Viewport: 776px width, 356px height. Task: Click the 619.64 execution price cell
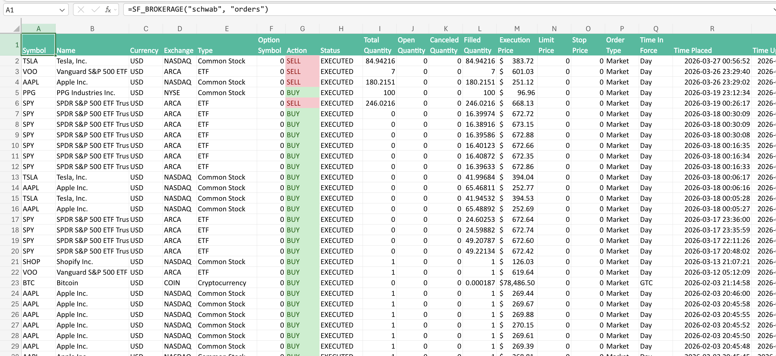[517, 272]
